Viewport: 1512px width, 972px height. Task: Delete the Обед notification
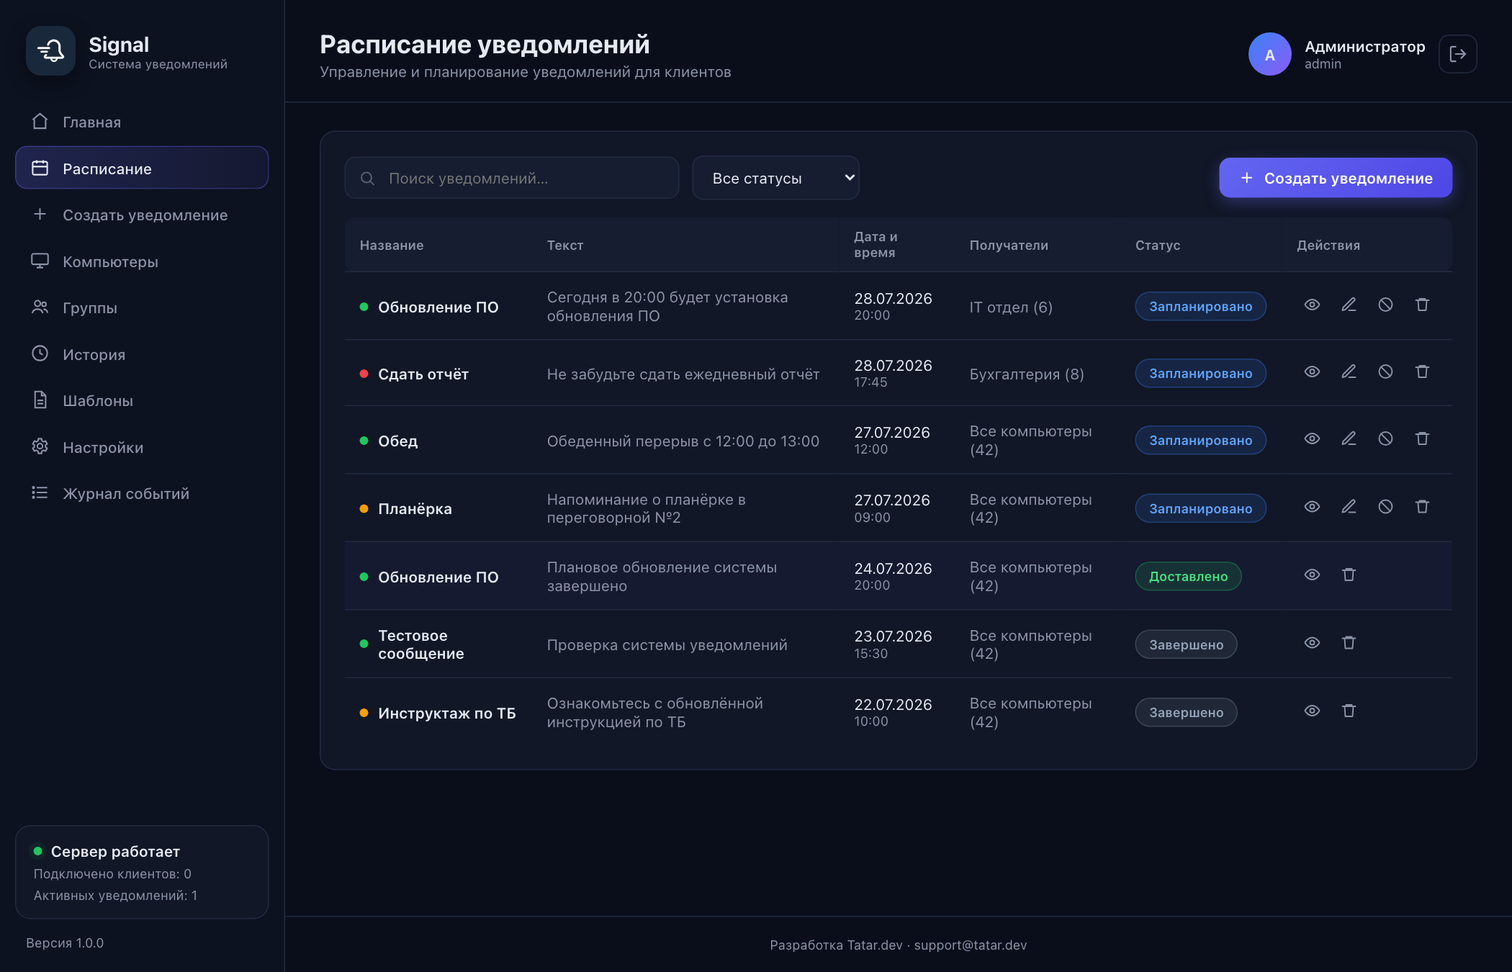pyautogui.click(x=1422, y=438)
